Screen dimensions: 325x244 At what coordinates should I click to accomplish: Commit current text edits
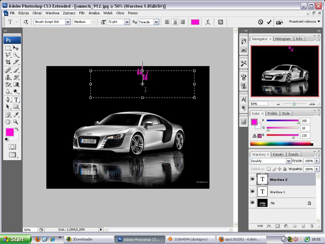[x=269, y=22]
